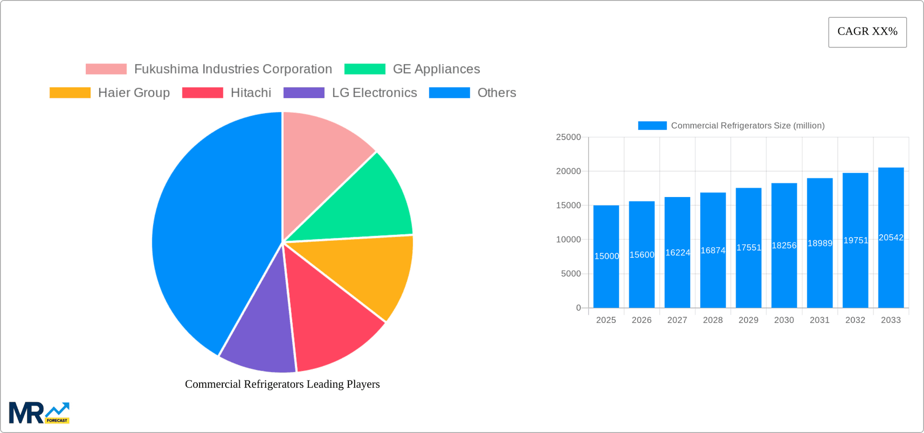Image resolution: width=924 pixels, height=433 pixels.
Task: Select the 2033 axis label
Action: [x=891, y=320]
